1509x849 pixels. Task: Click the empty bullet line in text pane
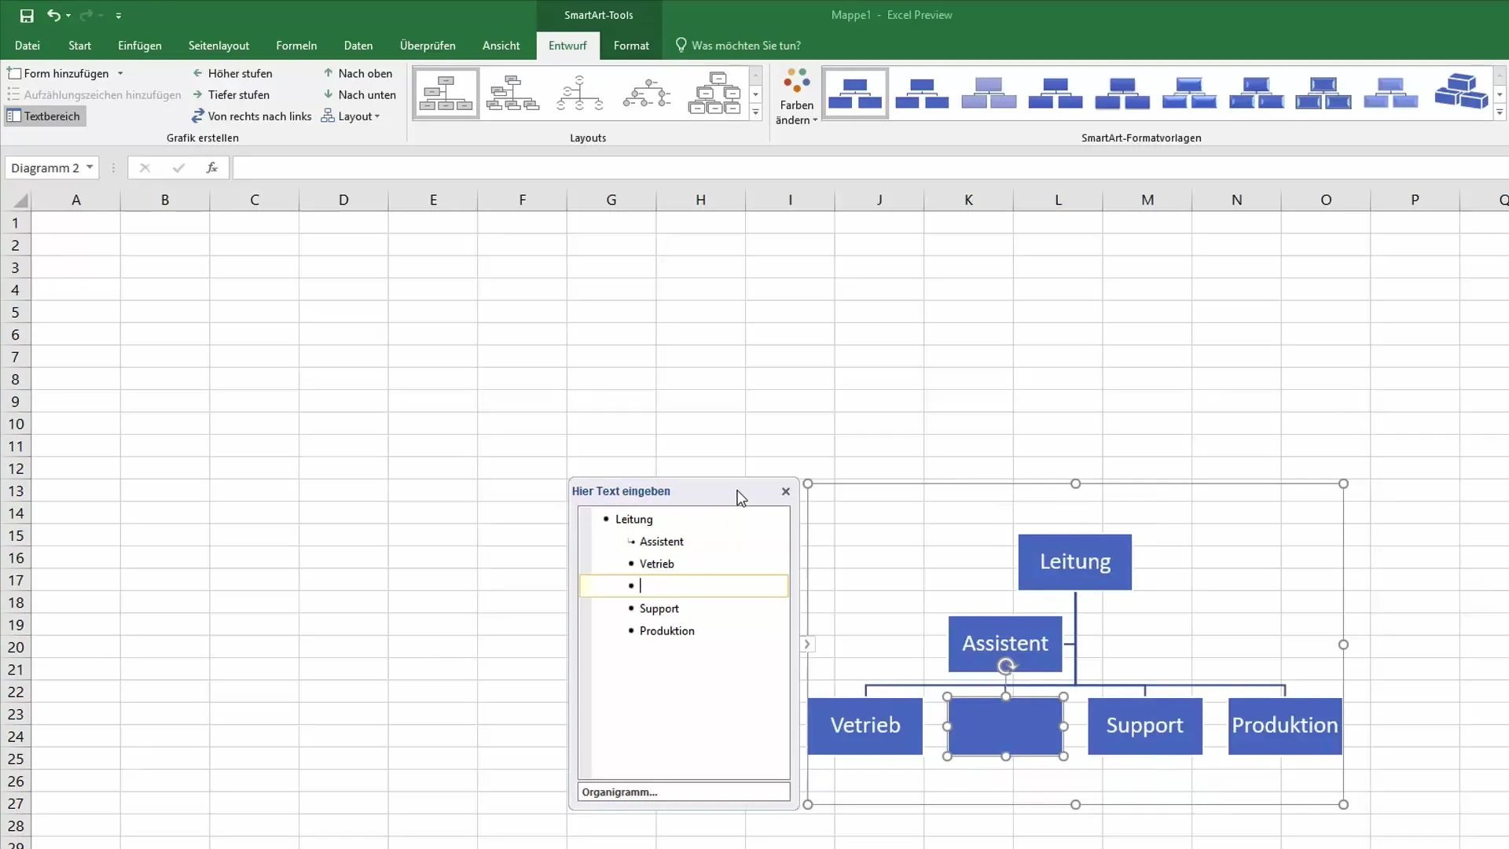(684, 586)
